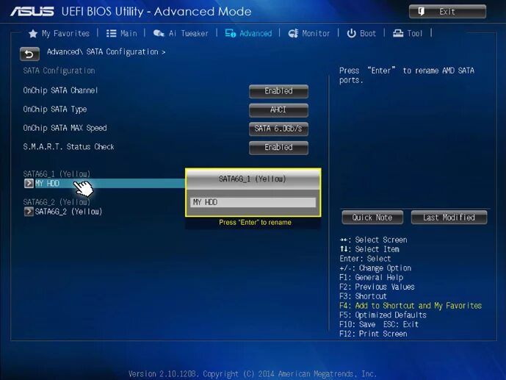506x380 pixels.
Task: Click the SATA Configuration section heading
Action: (59, 71)
